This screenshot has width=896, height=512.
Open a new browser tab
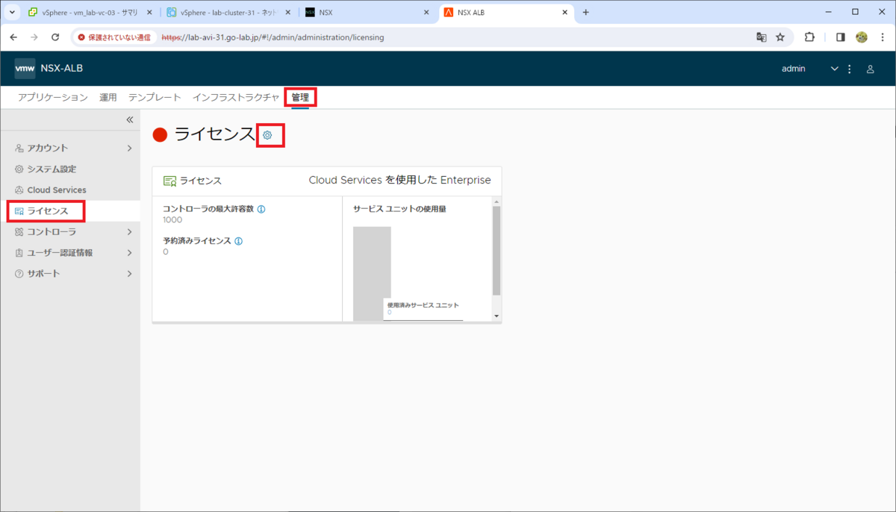coord(585,12)
